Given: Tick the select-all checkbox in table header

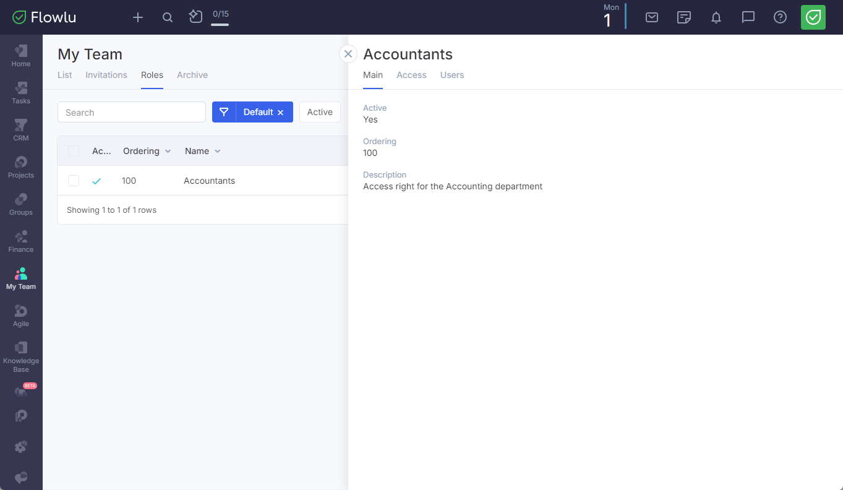Looking at the screenshot, I should [x=74, y=151].
